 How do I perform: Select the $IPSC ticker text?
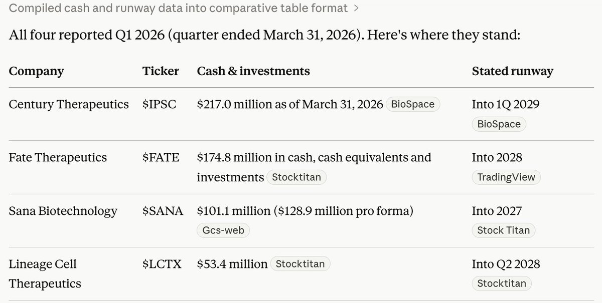click(160, 105)
